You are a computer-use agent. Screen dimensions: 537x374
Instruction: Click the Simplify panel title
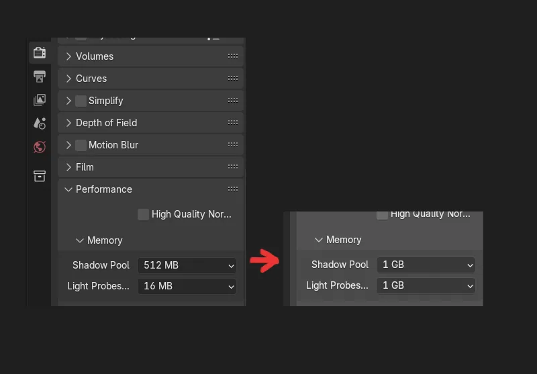106,101
